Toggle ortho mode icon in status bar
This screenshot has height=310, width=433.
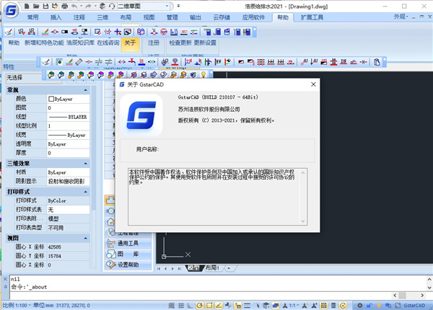click(114, 306)
